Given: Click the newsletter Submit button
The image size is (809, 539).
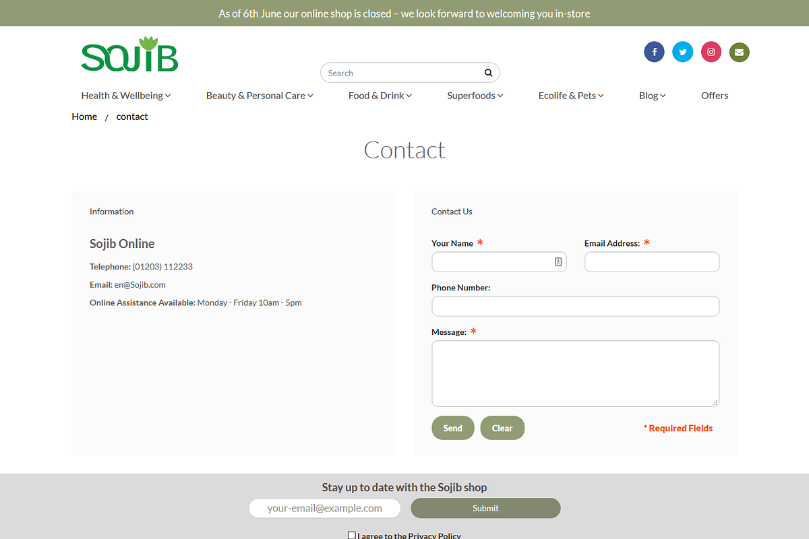Looking at the screenshot, I should pyautogui.click(x=485, y=508).
